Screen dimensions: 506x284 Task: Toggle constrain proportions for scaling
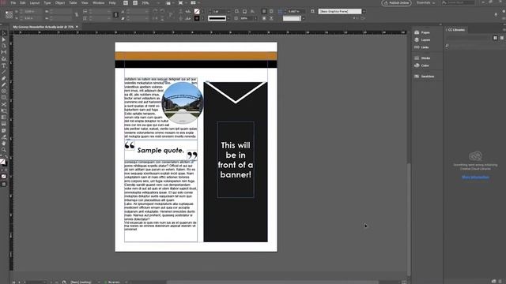116,15
